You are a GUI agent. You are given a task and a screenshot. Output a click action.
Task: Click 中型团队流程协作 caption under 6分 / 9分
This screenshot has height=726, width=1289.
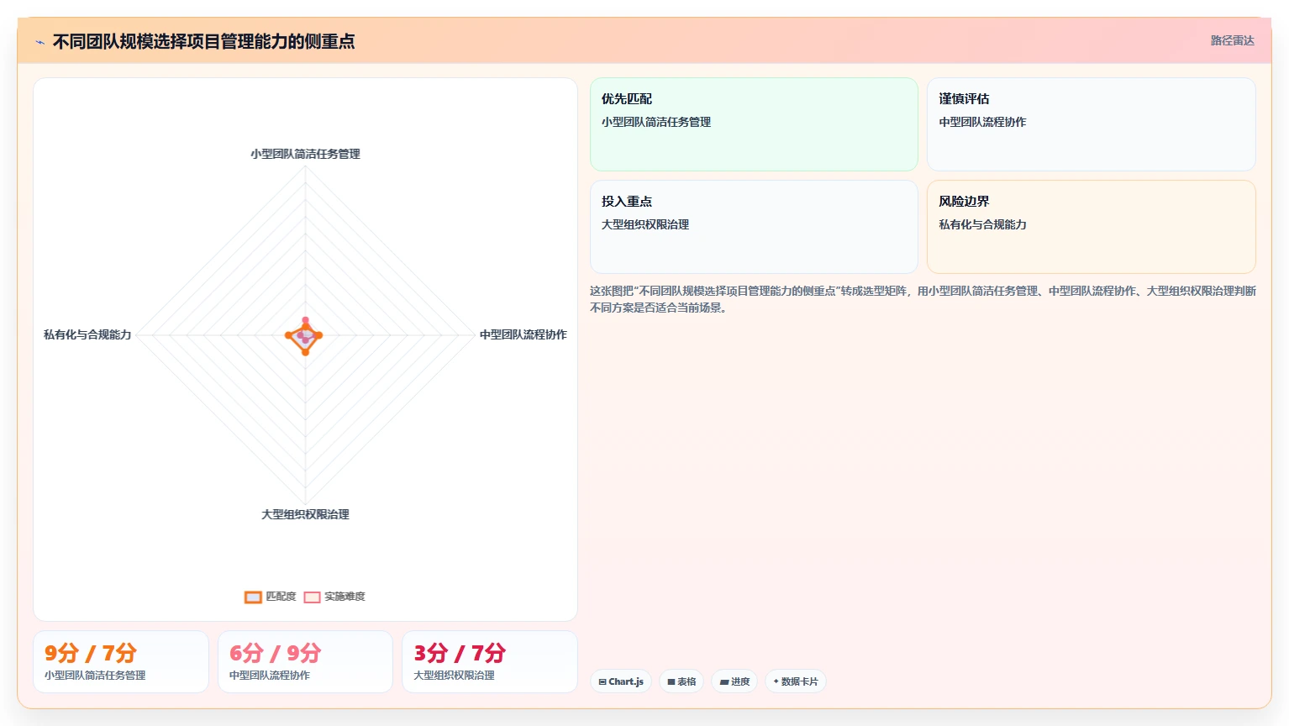pos(270,676)
